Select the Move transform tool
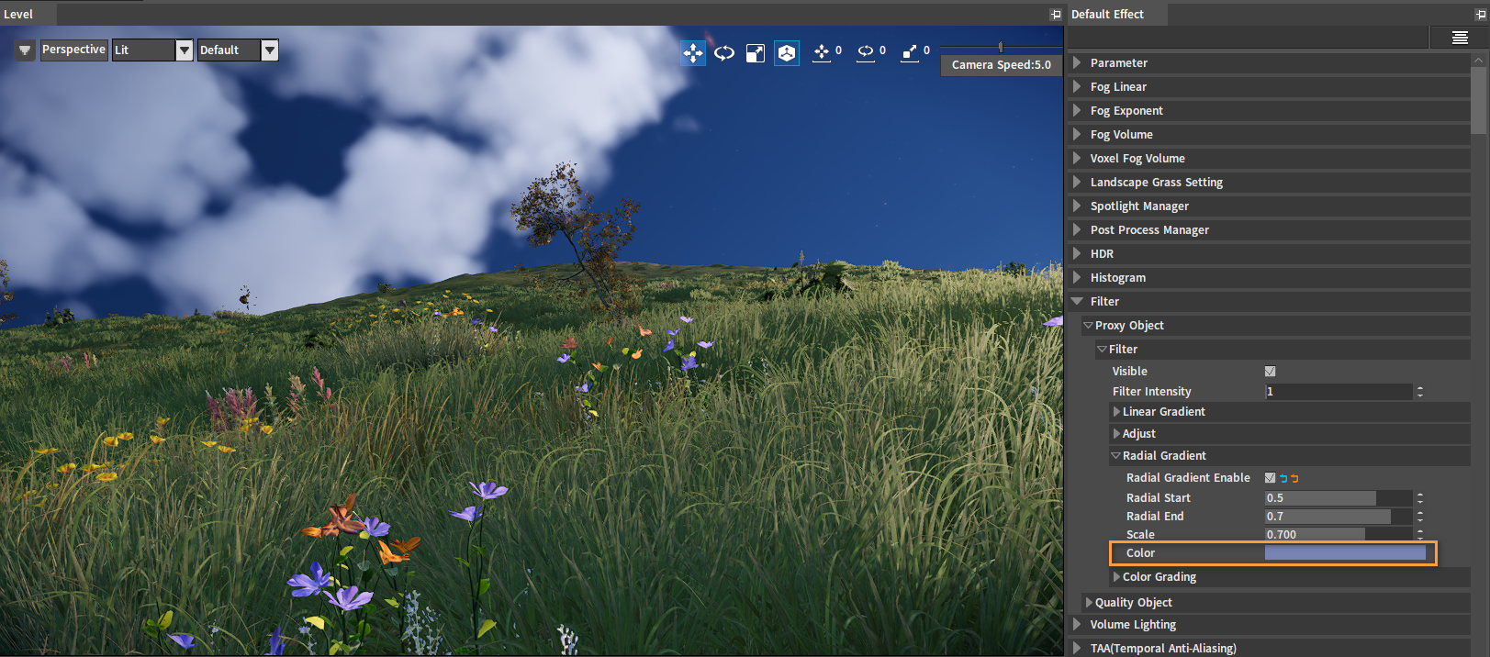 tap(693, 53)
